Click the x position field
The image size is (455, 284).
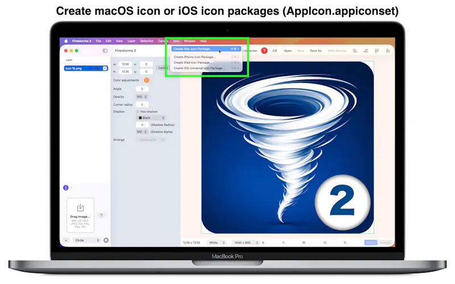coord(146,64)
